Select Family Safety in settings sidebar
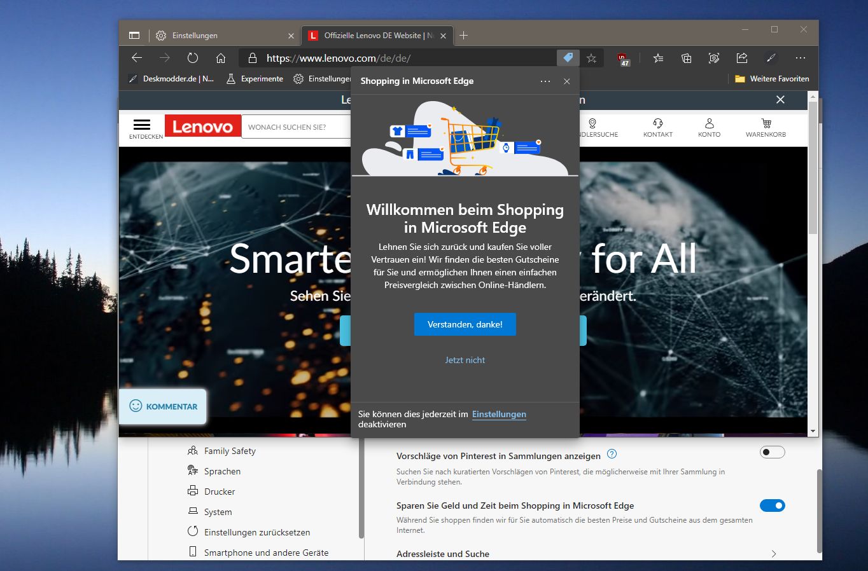The height and width of the screenshot is (571, 868). pyautogui.click(x=222, y=451)
